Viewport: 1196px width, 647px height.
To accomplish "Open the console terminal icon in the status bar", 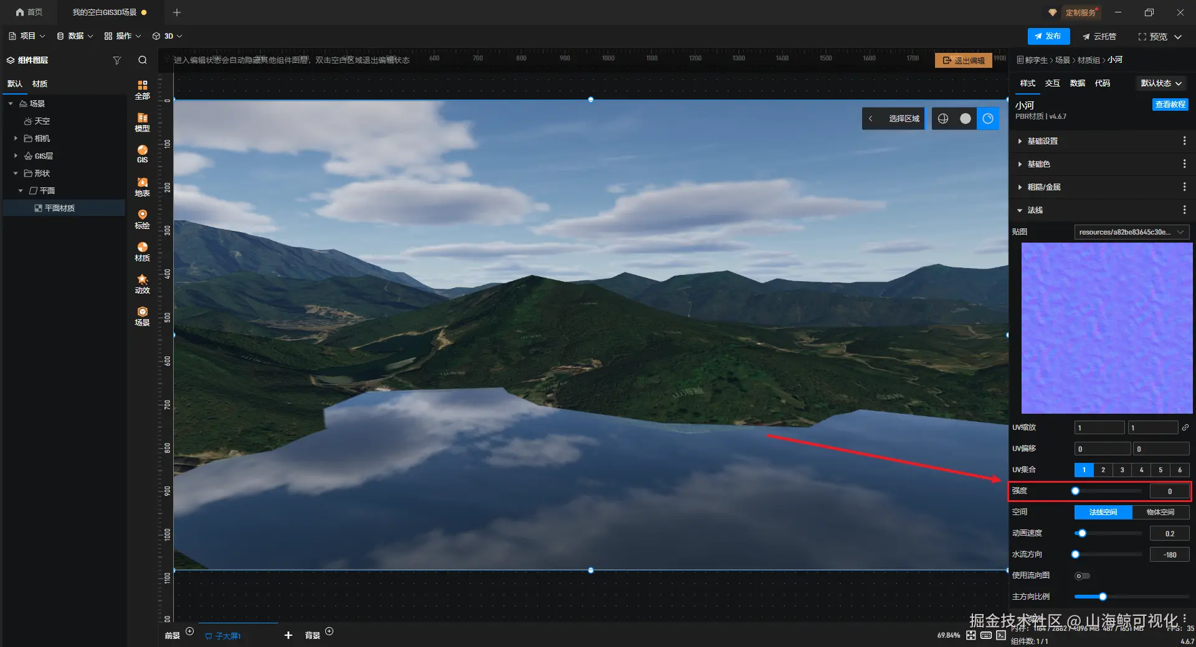I will pyautogui.click(x=1001, y=635).
